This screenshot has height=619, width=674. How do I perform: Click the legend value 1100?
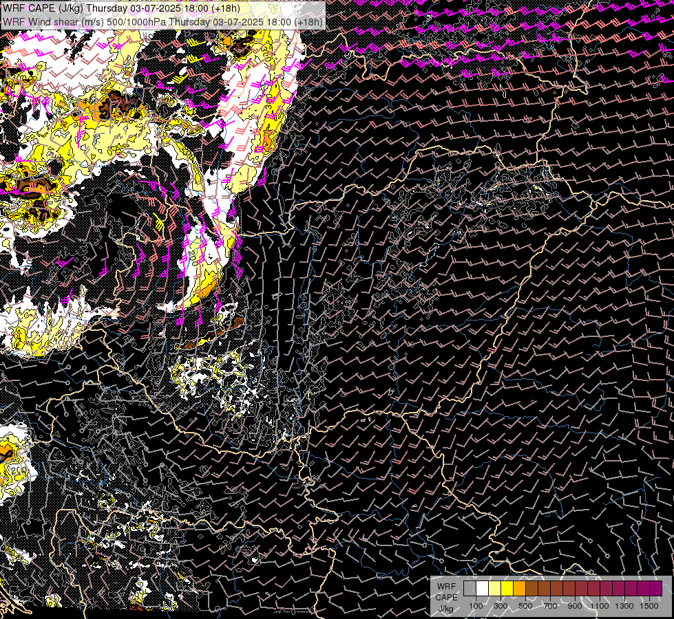[x=599, y=606]
